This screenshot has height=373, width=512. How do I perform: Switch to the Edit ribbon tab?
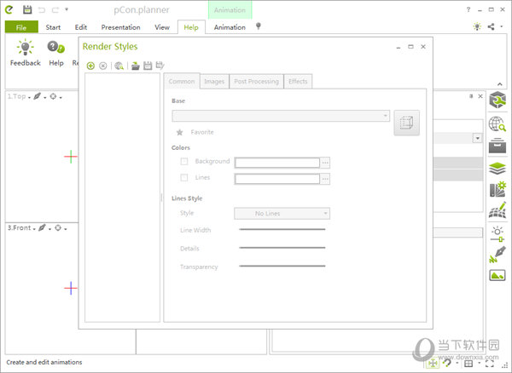coord(81,27)
